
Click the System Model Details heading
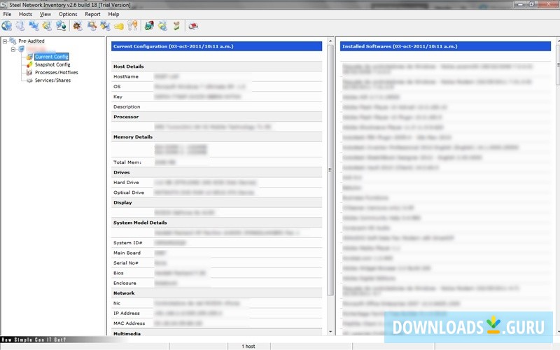(x=140, y=223)
